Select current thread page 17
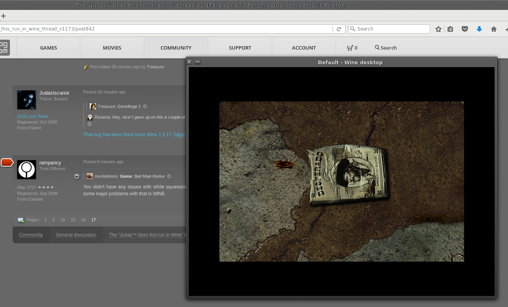508x307 pixels. [x=94, y=220]
